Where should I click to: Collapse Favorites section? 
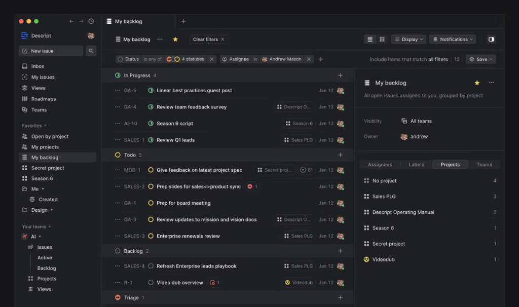coord(34,126)
